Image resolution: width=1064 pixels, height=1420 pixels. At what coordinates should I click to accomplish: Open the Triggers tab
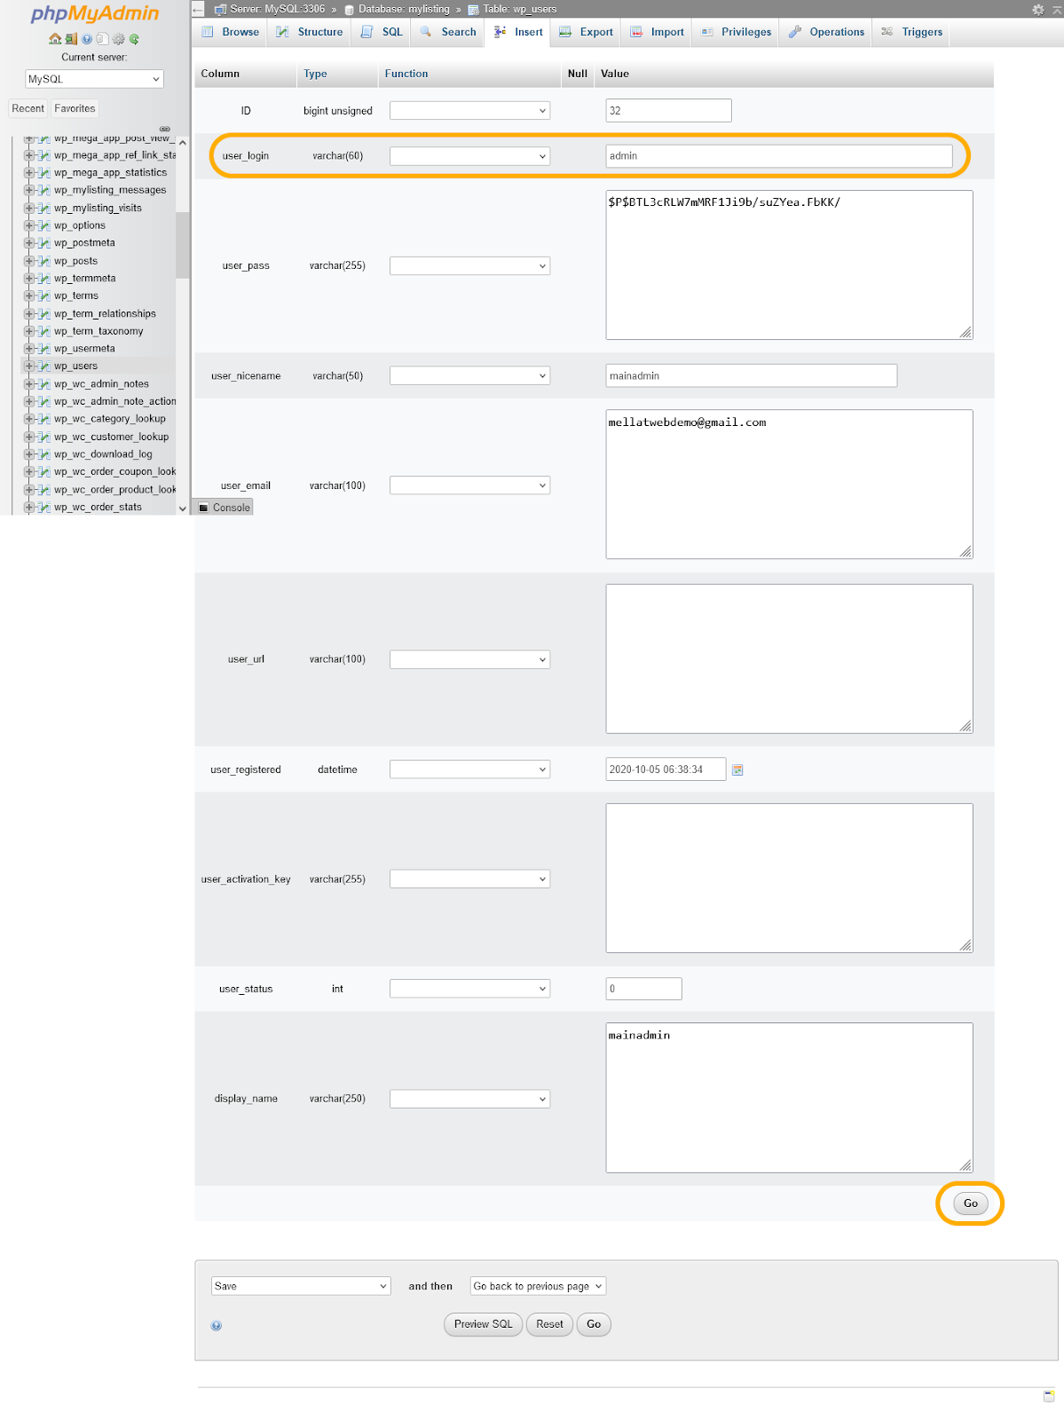(x=912, y=32)
